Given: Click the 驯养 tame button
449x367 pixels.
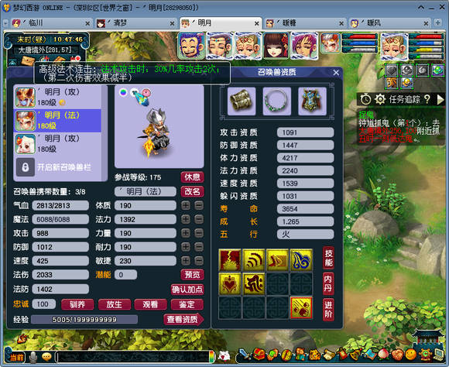Looking at the screenshot, I should pyautogui.click(x=77, y=304).
